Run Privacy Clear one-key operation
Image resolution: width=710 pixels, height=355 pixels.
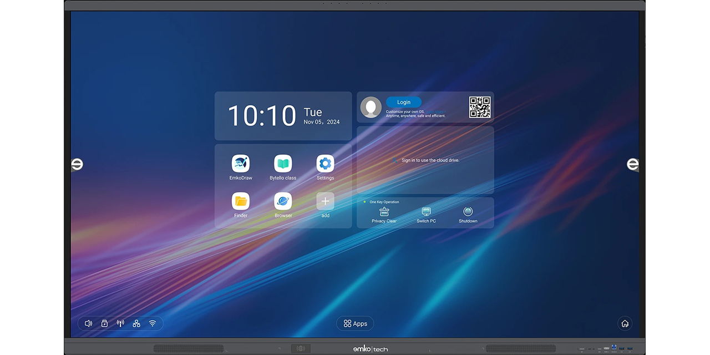tap(384, 212)
